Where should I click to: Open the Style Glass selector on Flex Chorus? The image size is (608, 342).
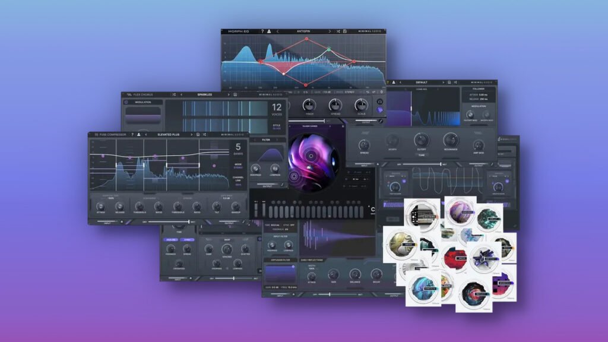[276, 126]
